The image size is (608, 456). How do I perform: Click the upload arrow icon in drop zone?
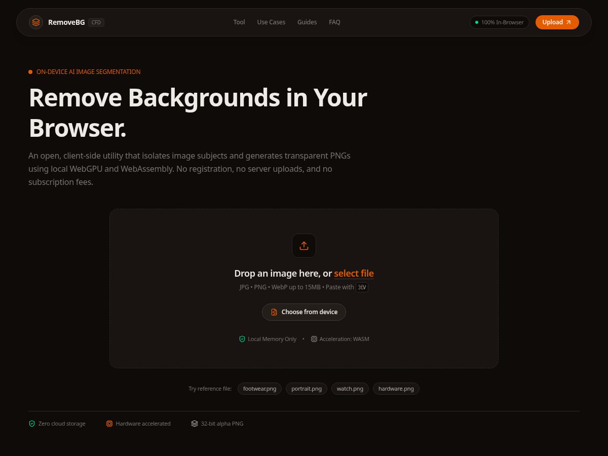point(304,246)
